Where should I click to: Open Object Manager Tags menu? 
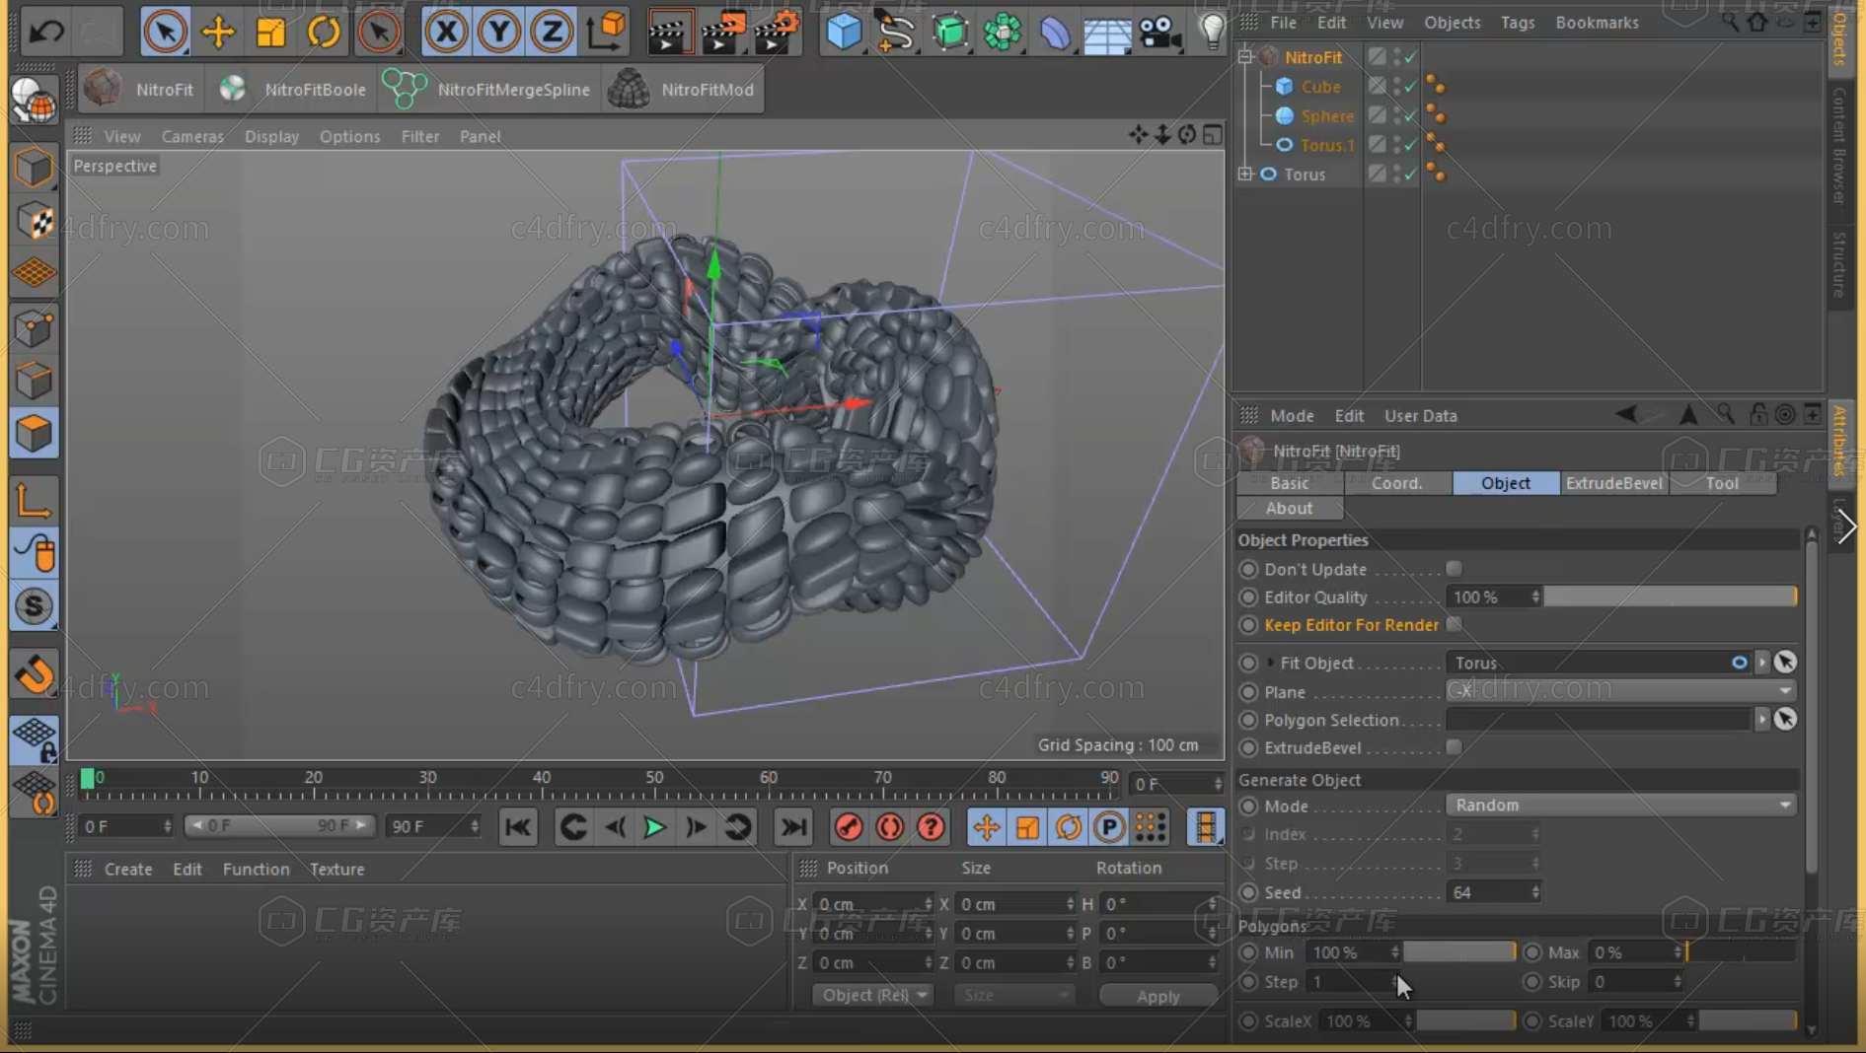[1517, 22]
